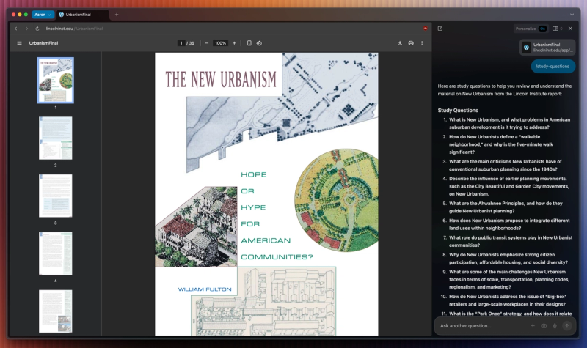Image resolution: width=587 pixels, height=348 pixels.
Task: Fit the PDF to page
Action: (x=249, y=43)
